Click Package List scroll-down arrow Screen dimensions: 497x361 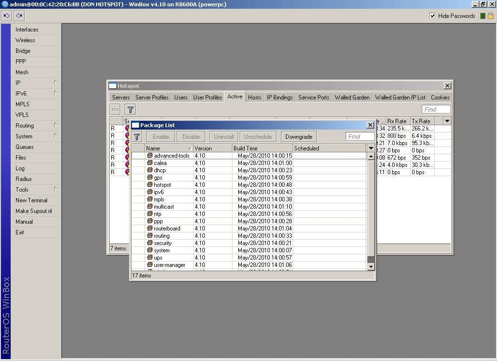point(371,267)
